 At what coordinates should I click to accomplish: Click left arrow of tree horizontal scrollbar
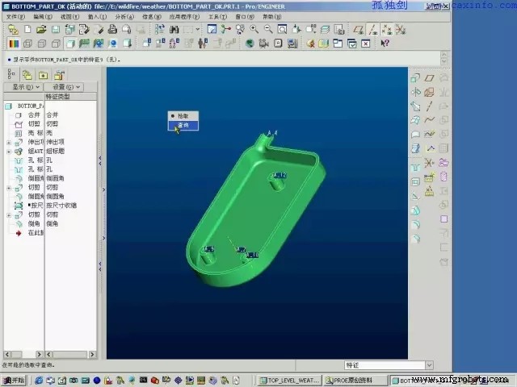tap(7, 355)
